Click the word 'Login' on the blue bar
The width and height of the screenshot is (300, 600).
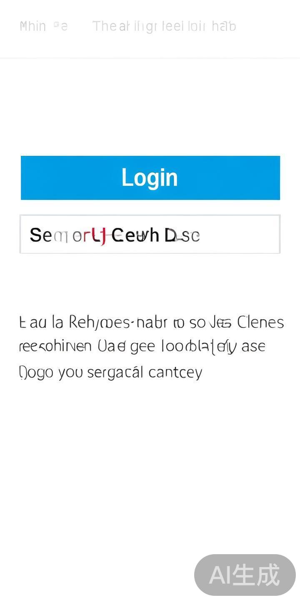tap(150, 177)
